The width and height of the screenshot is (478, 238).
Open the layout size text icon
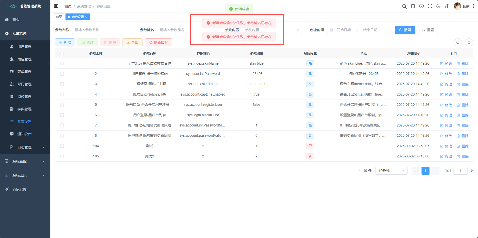[x=447, y=6]
